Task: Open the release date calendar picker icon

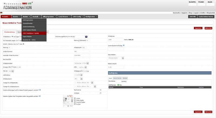Action: pos(86,37)
